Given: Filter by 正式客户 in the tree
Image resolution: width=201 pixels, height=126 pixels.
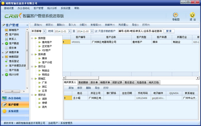Looking at the screenshot, I should click(47, 46).
